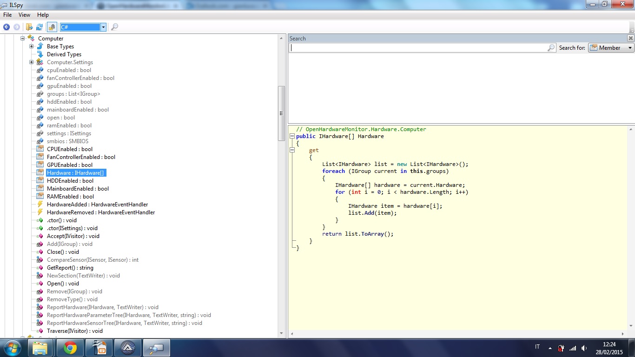This screenshot has height=357, width=635.
Task: Open the Windows Start menu
Action: 13,348
